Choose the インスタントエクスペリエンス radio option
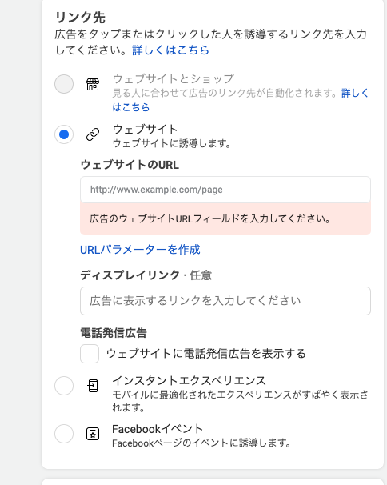 (x=64, y=386)
